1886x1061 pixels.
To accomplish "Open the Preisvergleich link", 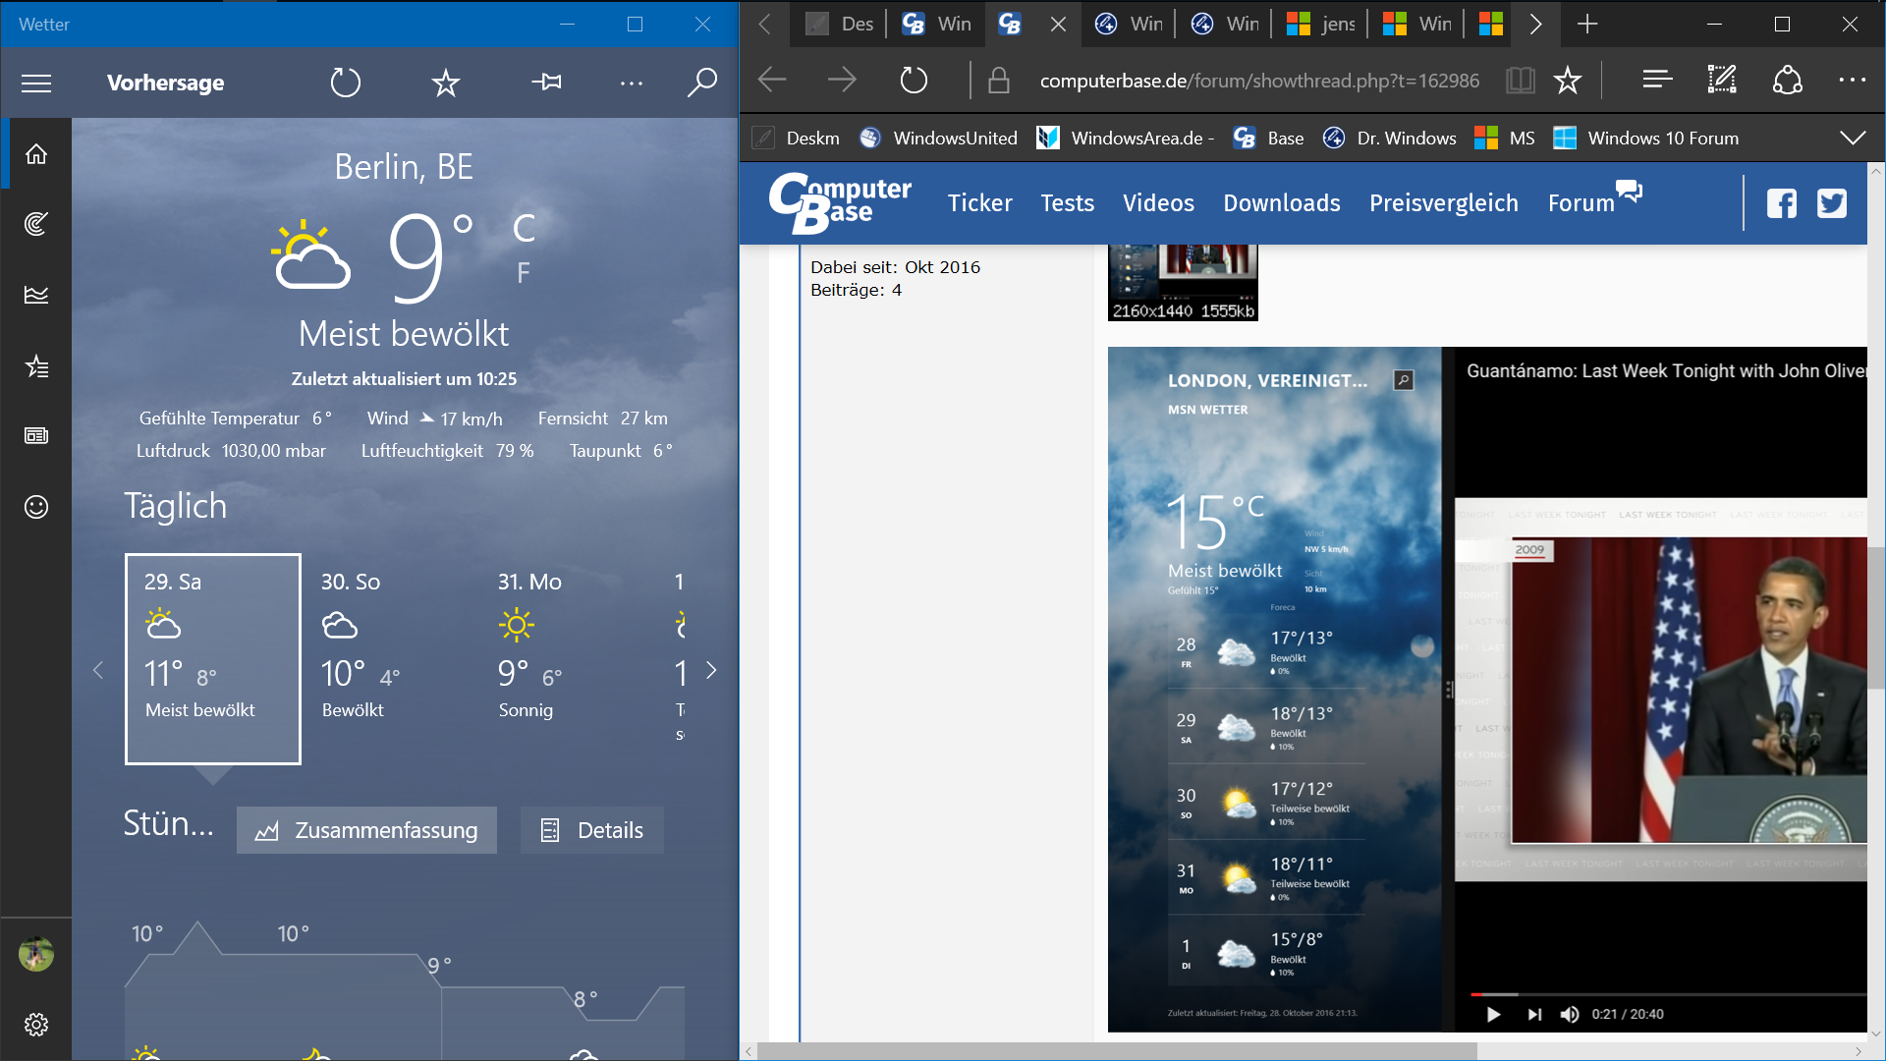I will pos(1443,203).
